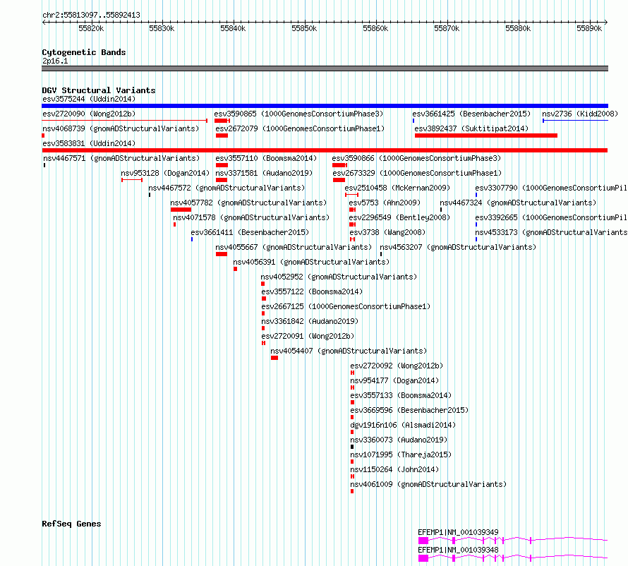Select the nsv4068739 gnomAD variant label

121,128
